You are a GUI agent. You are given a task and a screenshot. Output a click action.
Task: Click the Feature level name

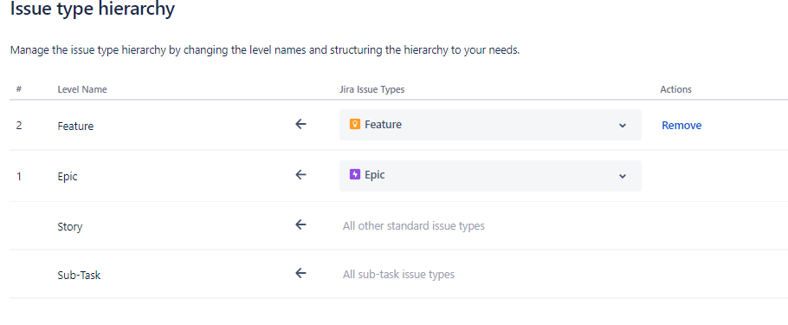75,127
